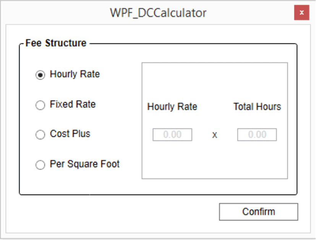The image size is (316, 240).
Task: Close the WPF_DCCalculator window
Action: (x=301, y=13)
